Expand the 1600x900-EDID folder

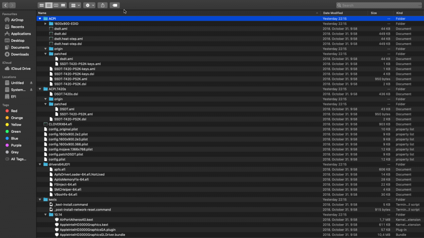coord(45,24)
